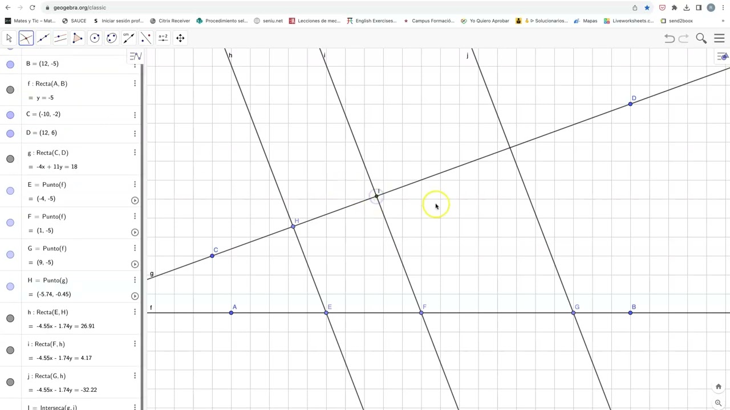
Task: Select point H on line g
Action: [x=293, y=227]
